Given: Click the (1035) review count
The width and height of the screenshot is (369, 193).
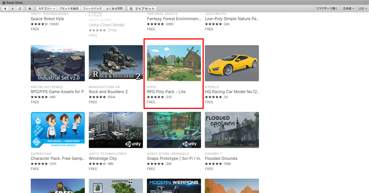Looking at the screenshot, I should (x=54, y=24).
